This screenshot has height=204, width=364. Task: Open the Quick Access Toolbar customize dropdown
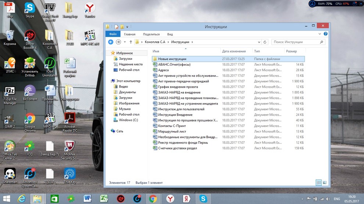127,27
